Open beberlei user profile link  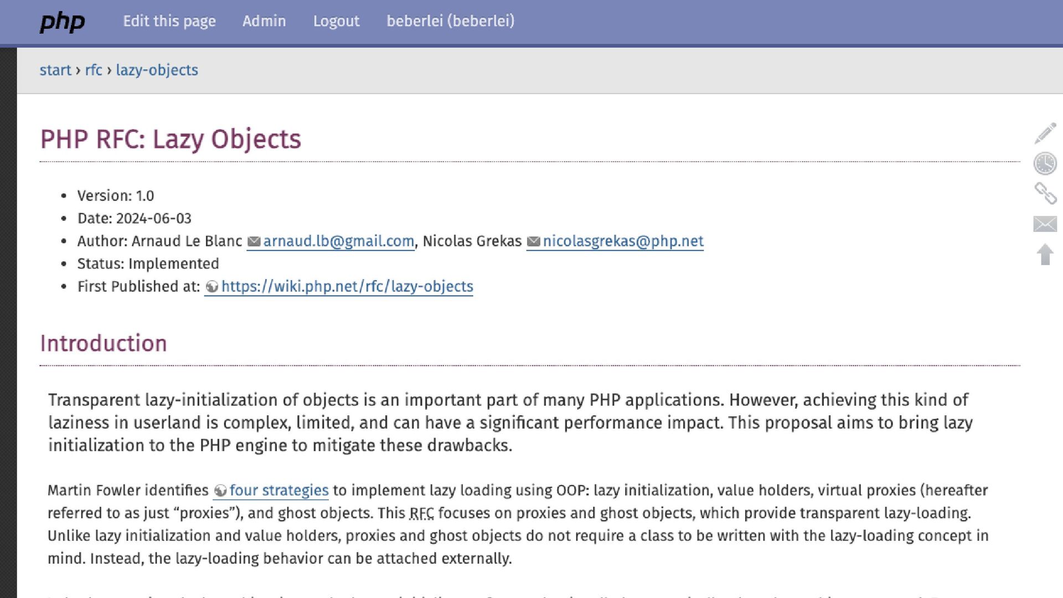point(450,21)
